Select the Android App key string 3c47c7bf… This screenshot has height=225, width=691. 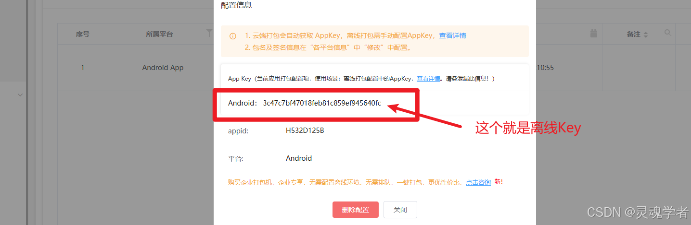pyautogui.click(x=322, y=103)
